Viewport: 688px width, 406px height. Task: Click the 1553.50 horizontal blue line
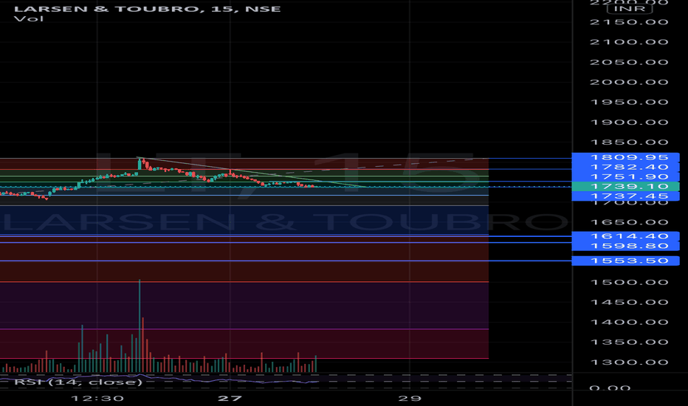(x=285, y=261)
